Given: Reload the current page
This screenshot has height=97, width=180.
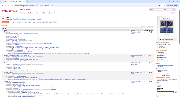Looking at the screenshot, I should (9, 6).
